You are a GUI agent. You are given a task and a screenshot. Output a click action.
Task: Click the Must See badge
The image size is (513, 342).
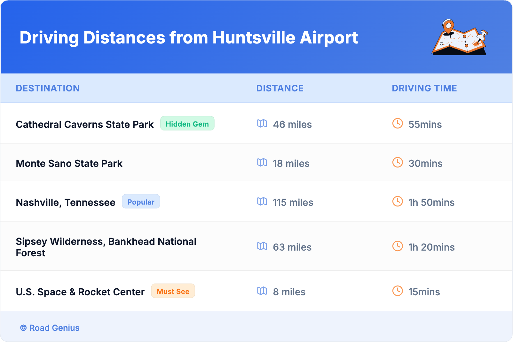pyautogui.click(x=173, y=291)
